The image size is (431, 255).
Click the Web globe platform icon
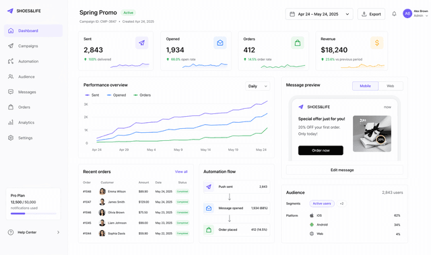pos(312,234)
